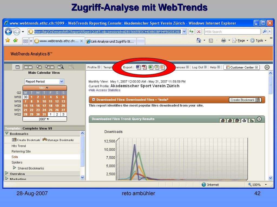Image resolution: width=277 pixels, height=207 pixels.
Task: Export report as PDF
Action: pos(144,67)
